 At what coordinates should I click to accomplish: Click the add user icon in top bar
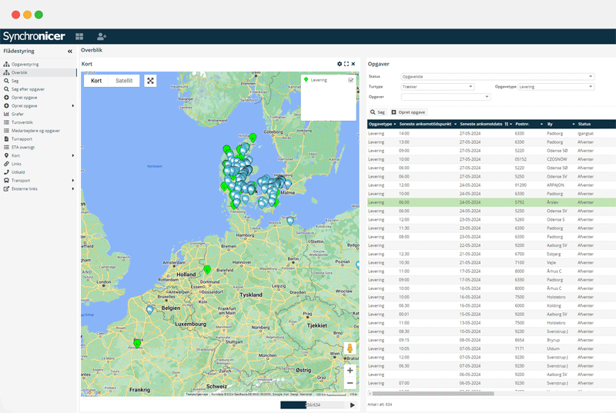tap(102, 36)
